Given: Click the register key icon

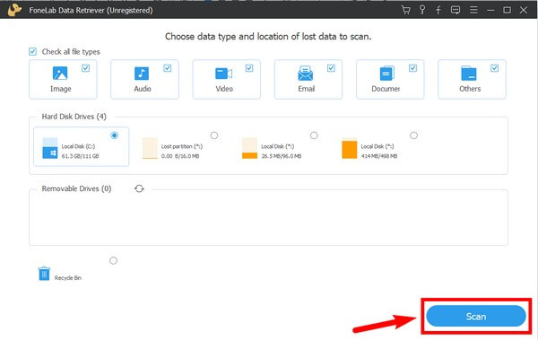Looking at the screenshot, I should click(422, 10).
